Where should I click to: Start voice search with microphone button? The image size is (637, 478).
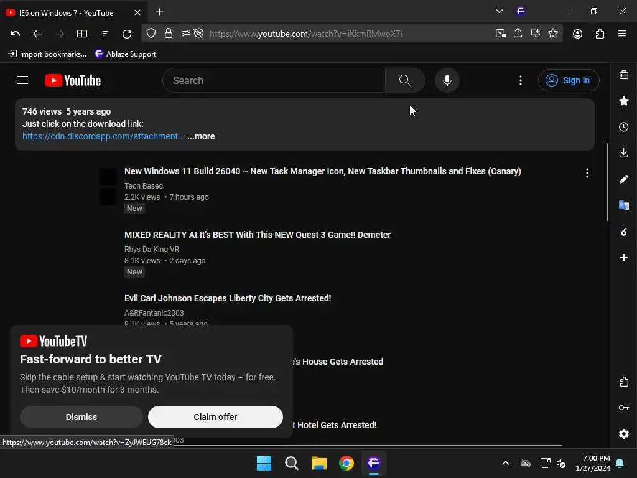447,80
